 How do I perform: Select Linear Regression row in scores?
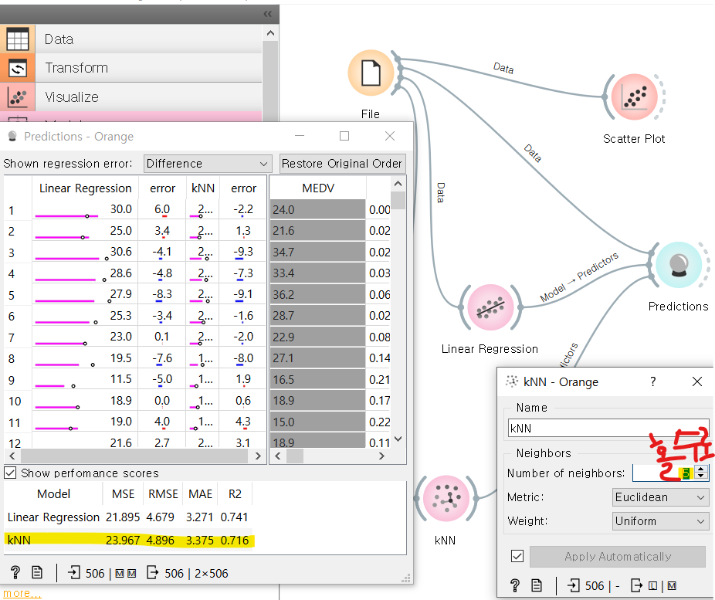[x=129, y=517]
